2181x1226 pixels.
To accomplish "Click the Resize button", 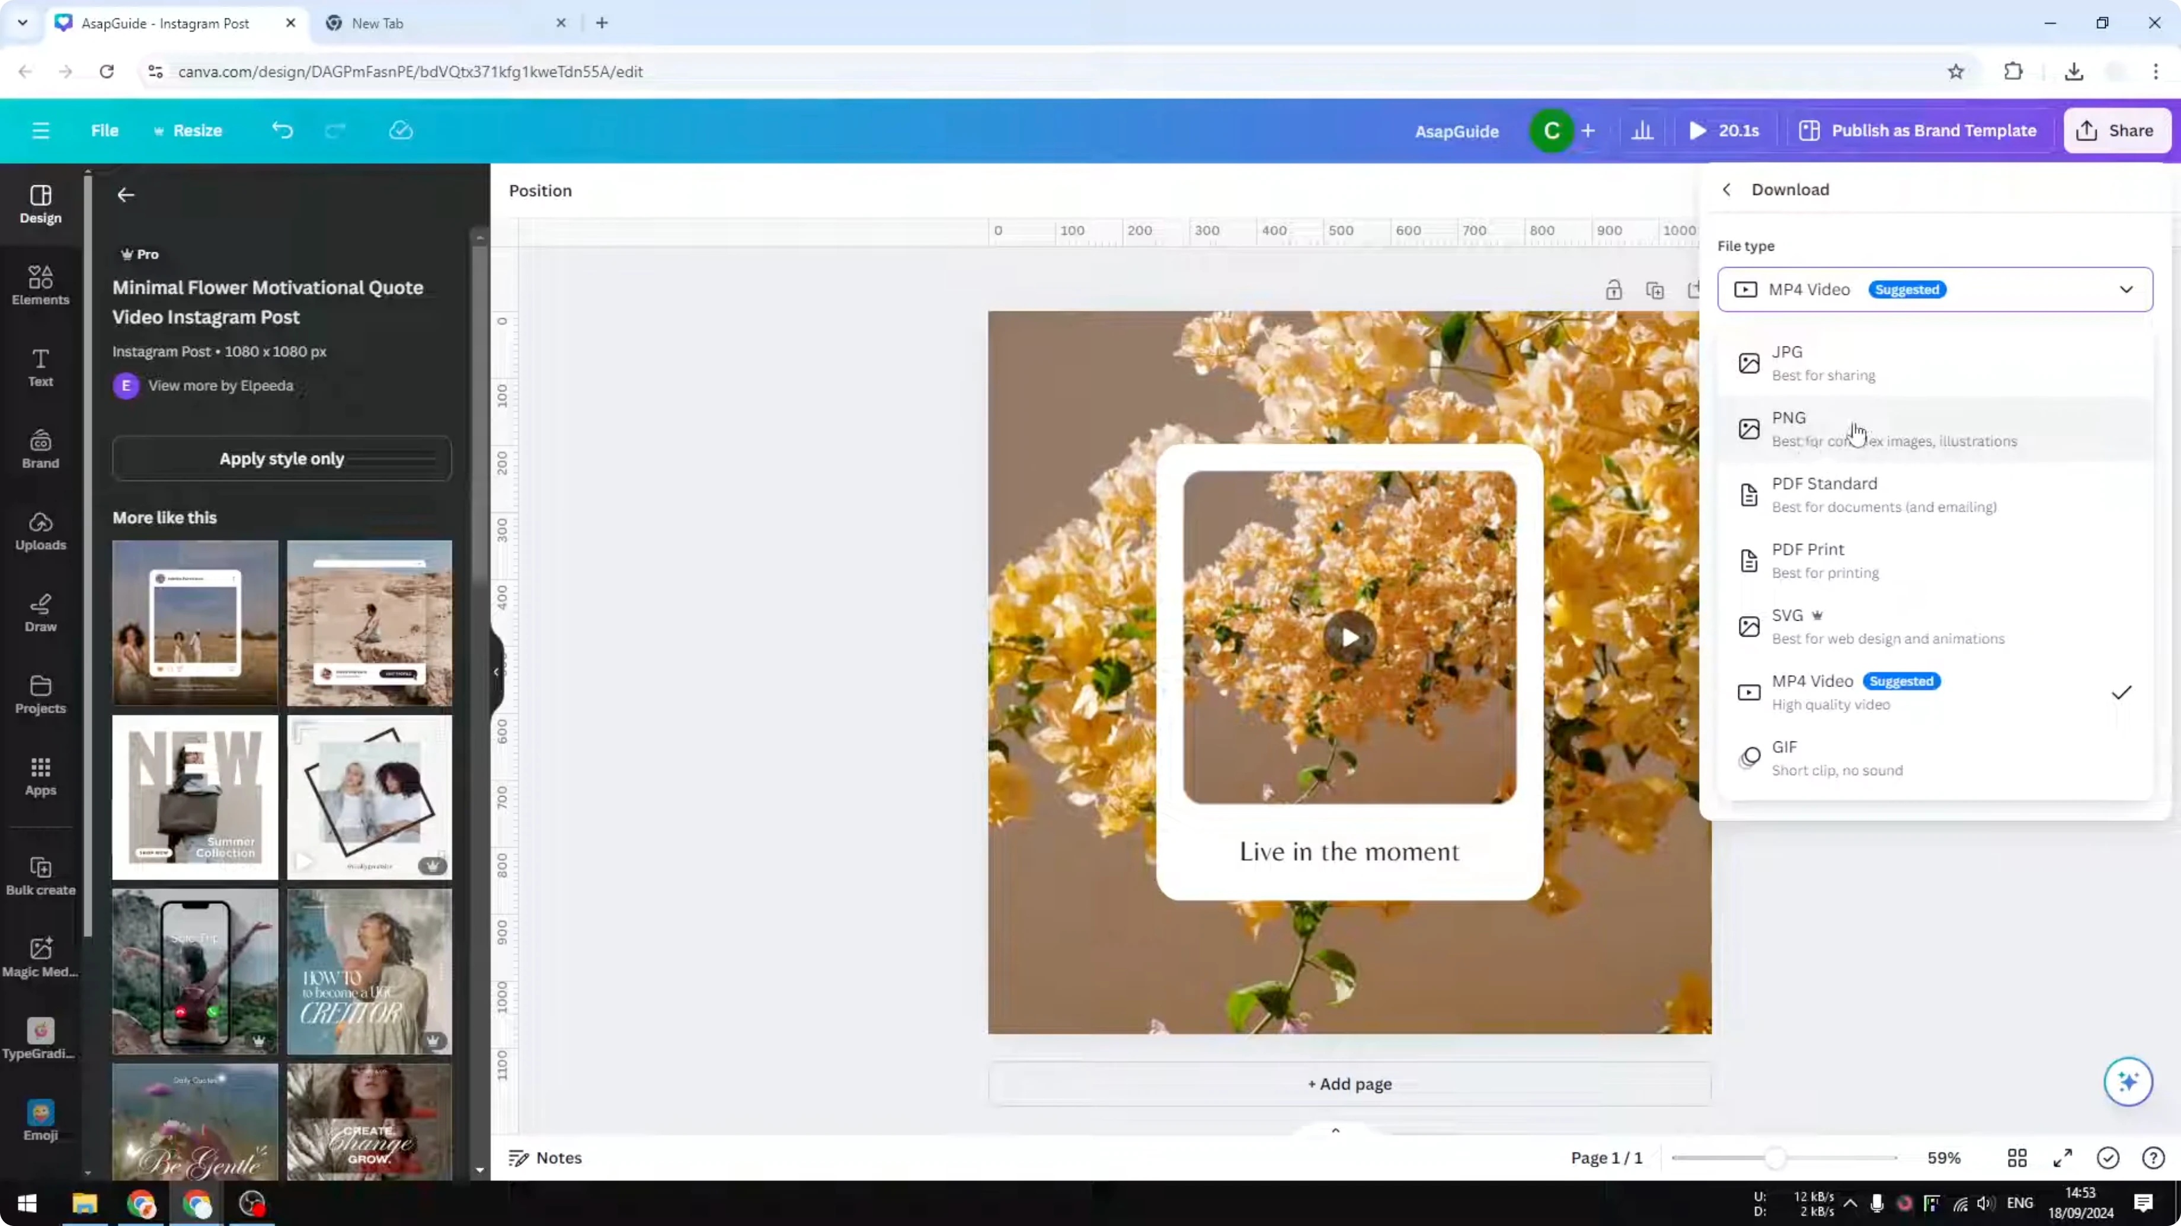I will tap(188, 130).
